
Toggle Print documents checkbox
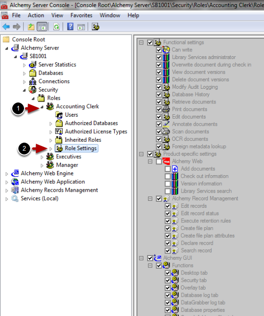tap(159, 109)
